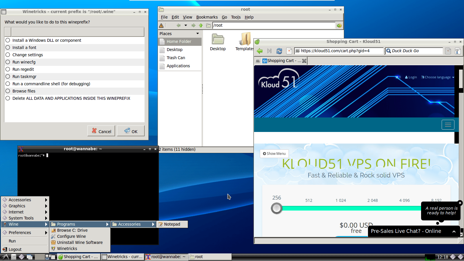Click the hamburger menu icon on Kloud51 page
The height and width of the screenshot is (261, 464).
point(448,125)
